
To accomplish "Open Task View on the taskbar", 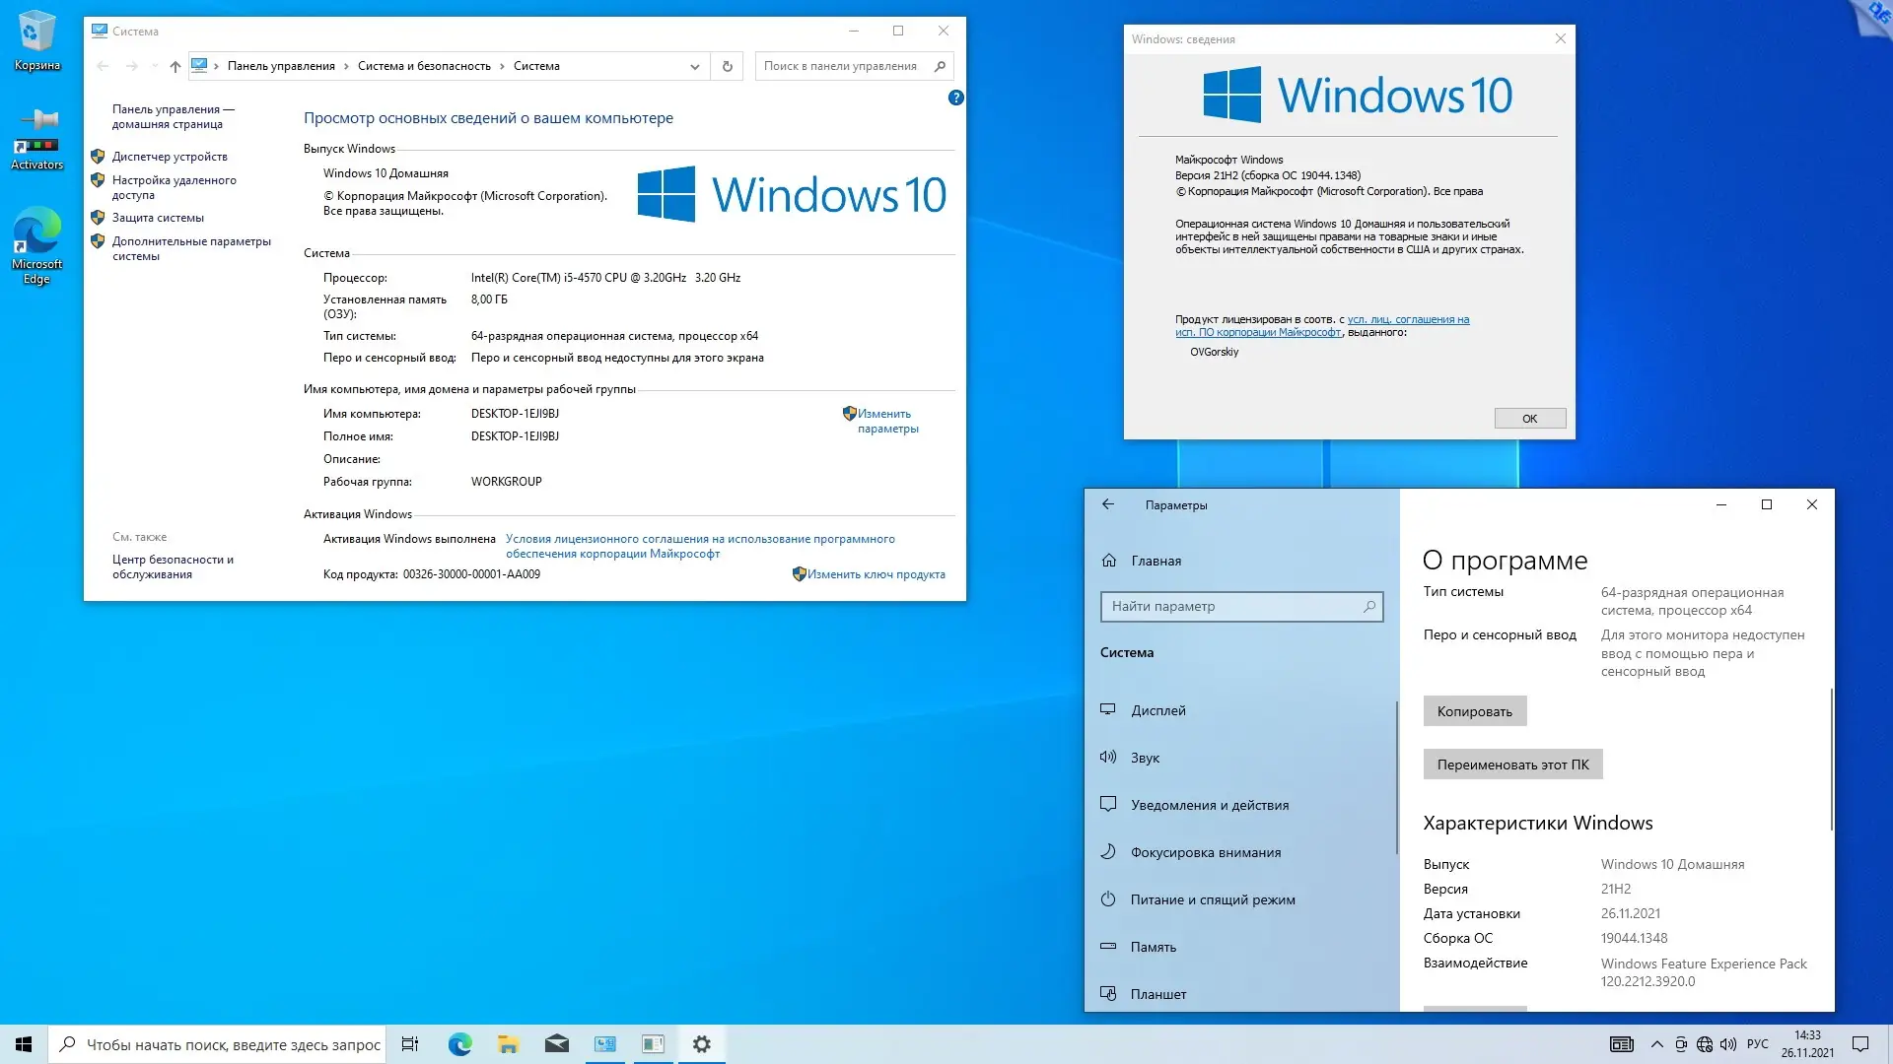I will coord(409,1043).
